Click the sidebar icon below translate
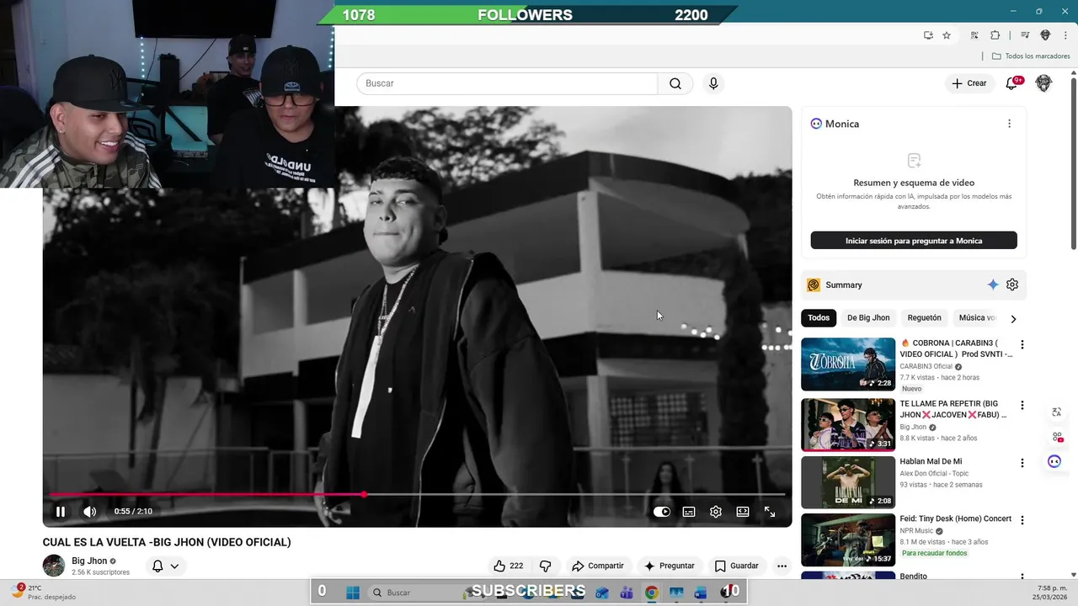Viewport: 1078px width, 606px height. (1056, 437)
